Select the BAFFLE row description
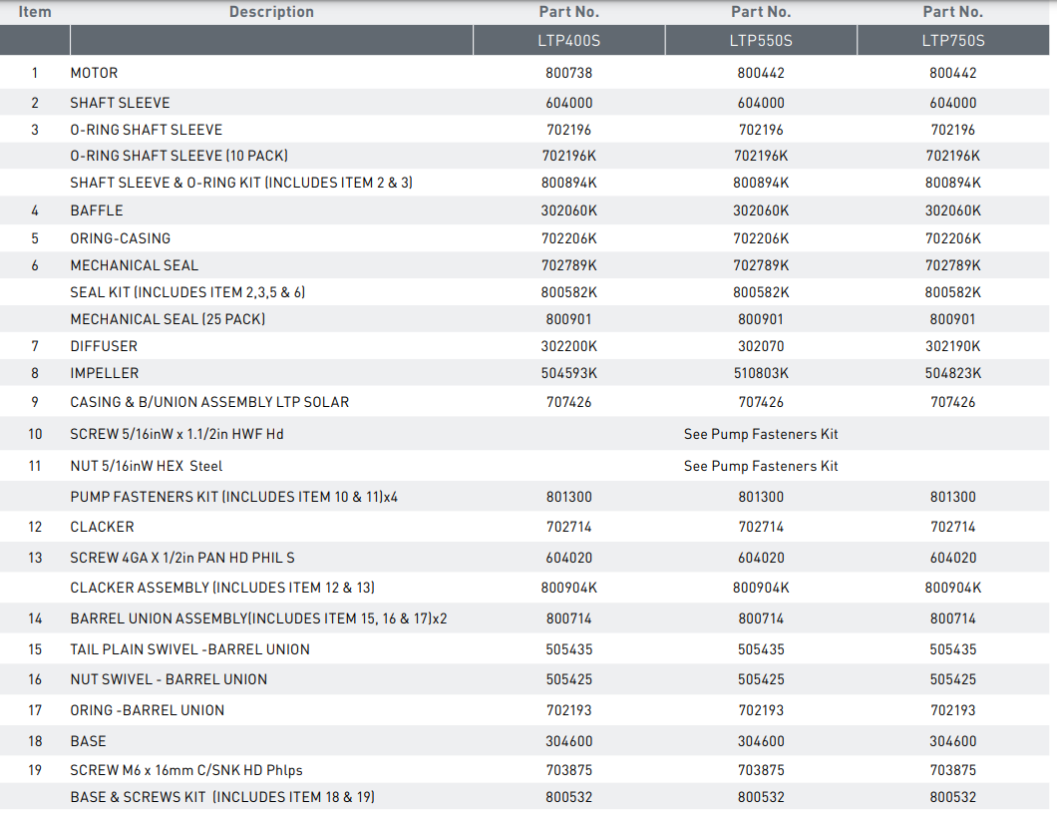The image size is (1057, 815). (x=97, y=210)
